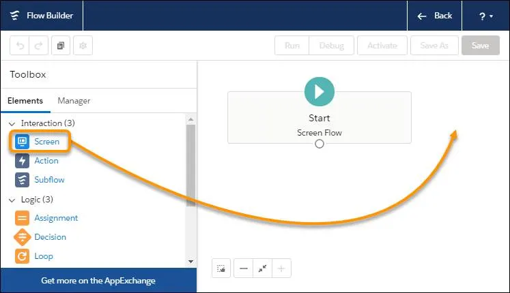Click the copy elements icon
The height and width of the screenshot is (293, 510).
61,46
